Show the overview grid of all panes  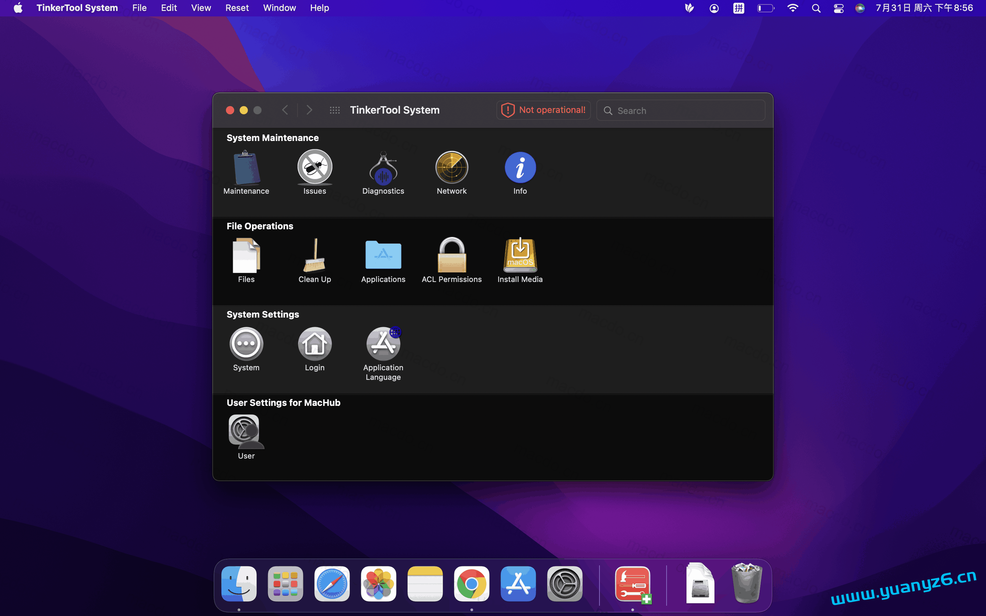click(x=334, y=110)
